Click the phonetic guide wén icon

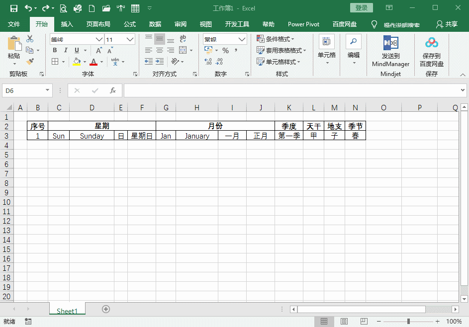click(x=115, y=62)
